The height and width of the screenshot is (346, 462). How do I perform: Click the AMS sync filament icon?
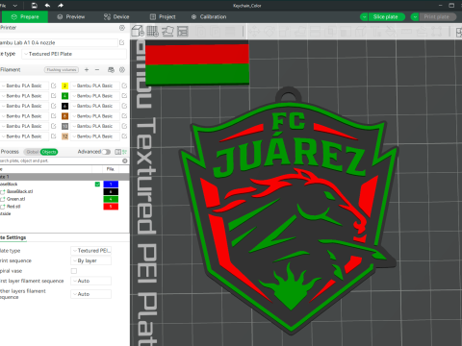[x=111, y=69]
